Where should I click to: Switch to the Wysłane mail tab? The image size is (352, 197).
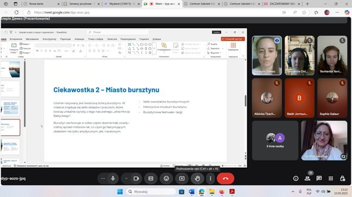[122, 4]
